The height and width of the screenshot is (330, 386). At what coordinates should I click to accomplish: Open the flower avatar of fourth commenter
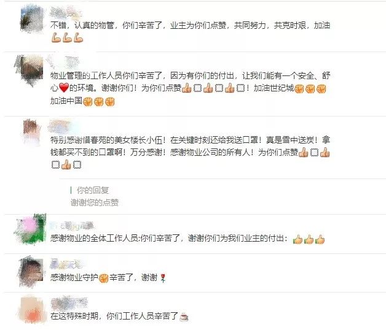click(31, 229)
